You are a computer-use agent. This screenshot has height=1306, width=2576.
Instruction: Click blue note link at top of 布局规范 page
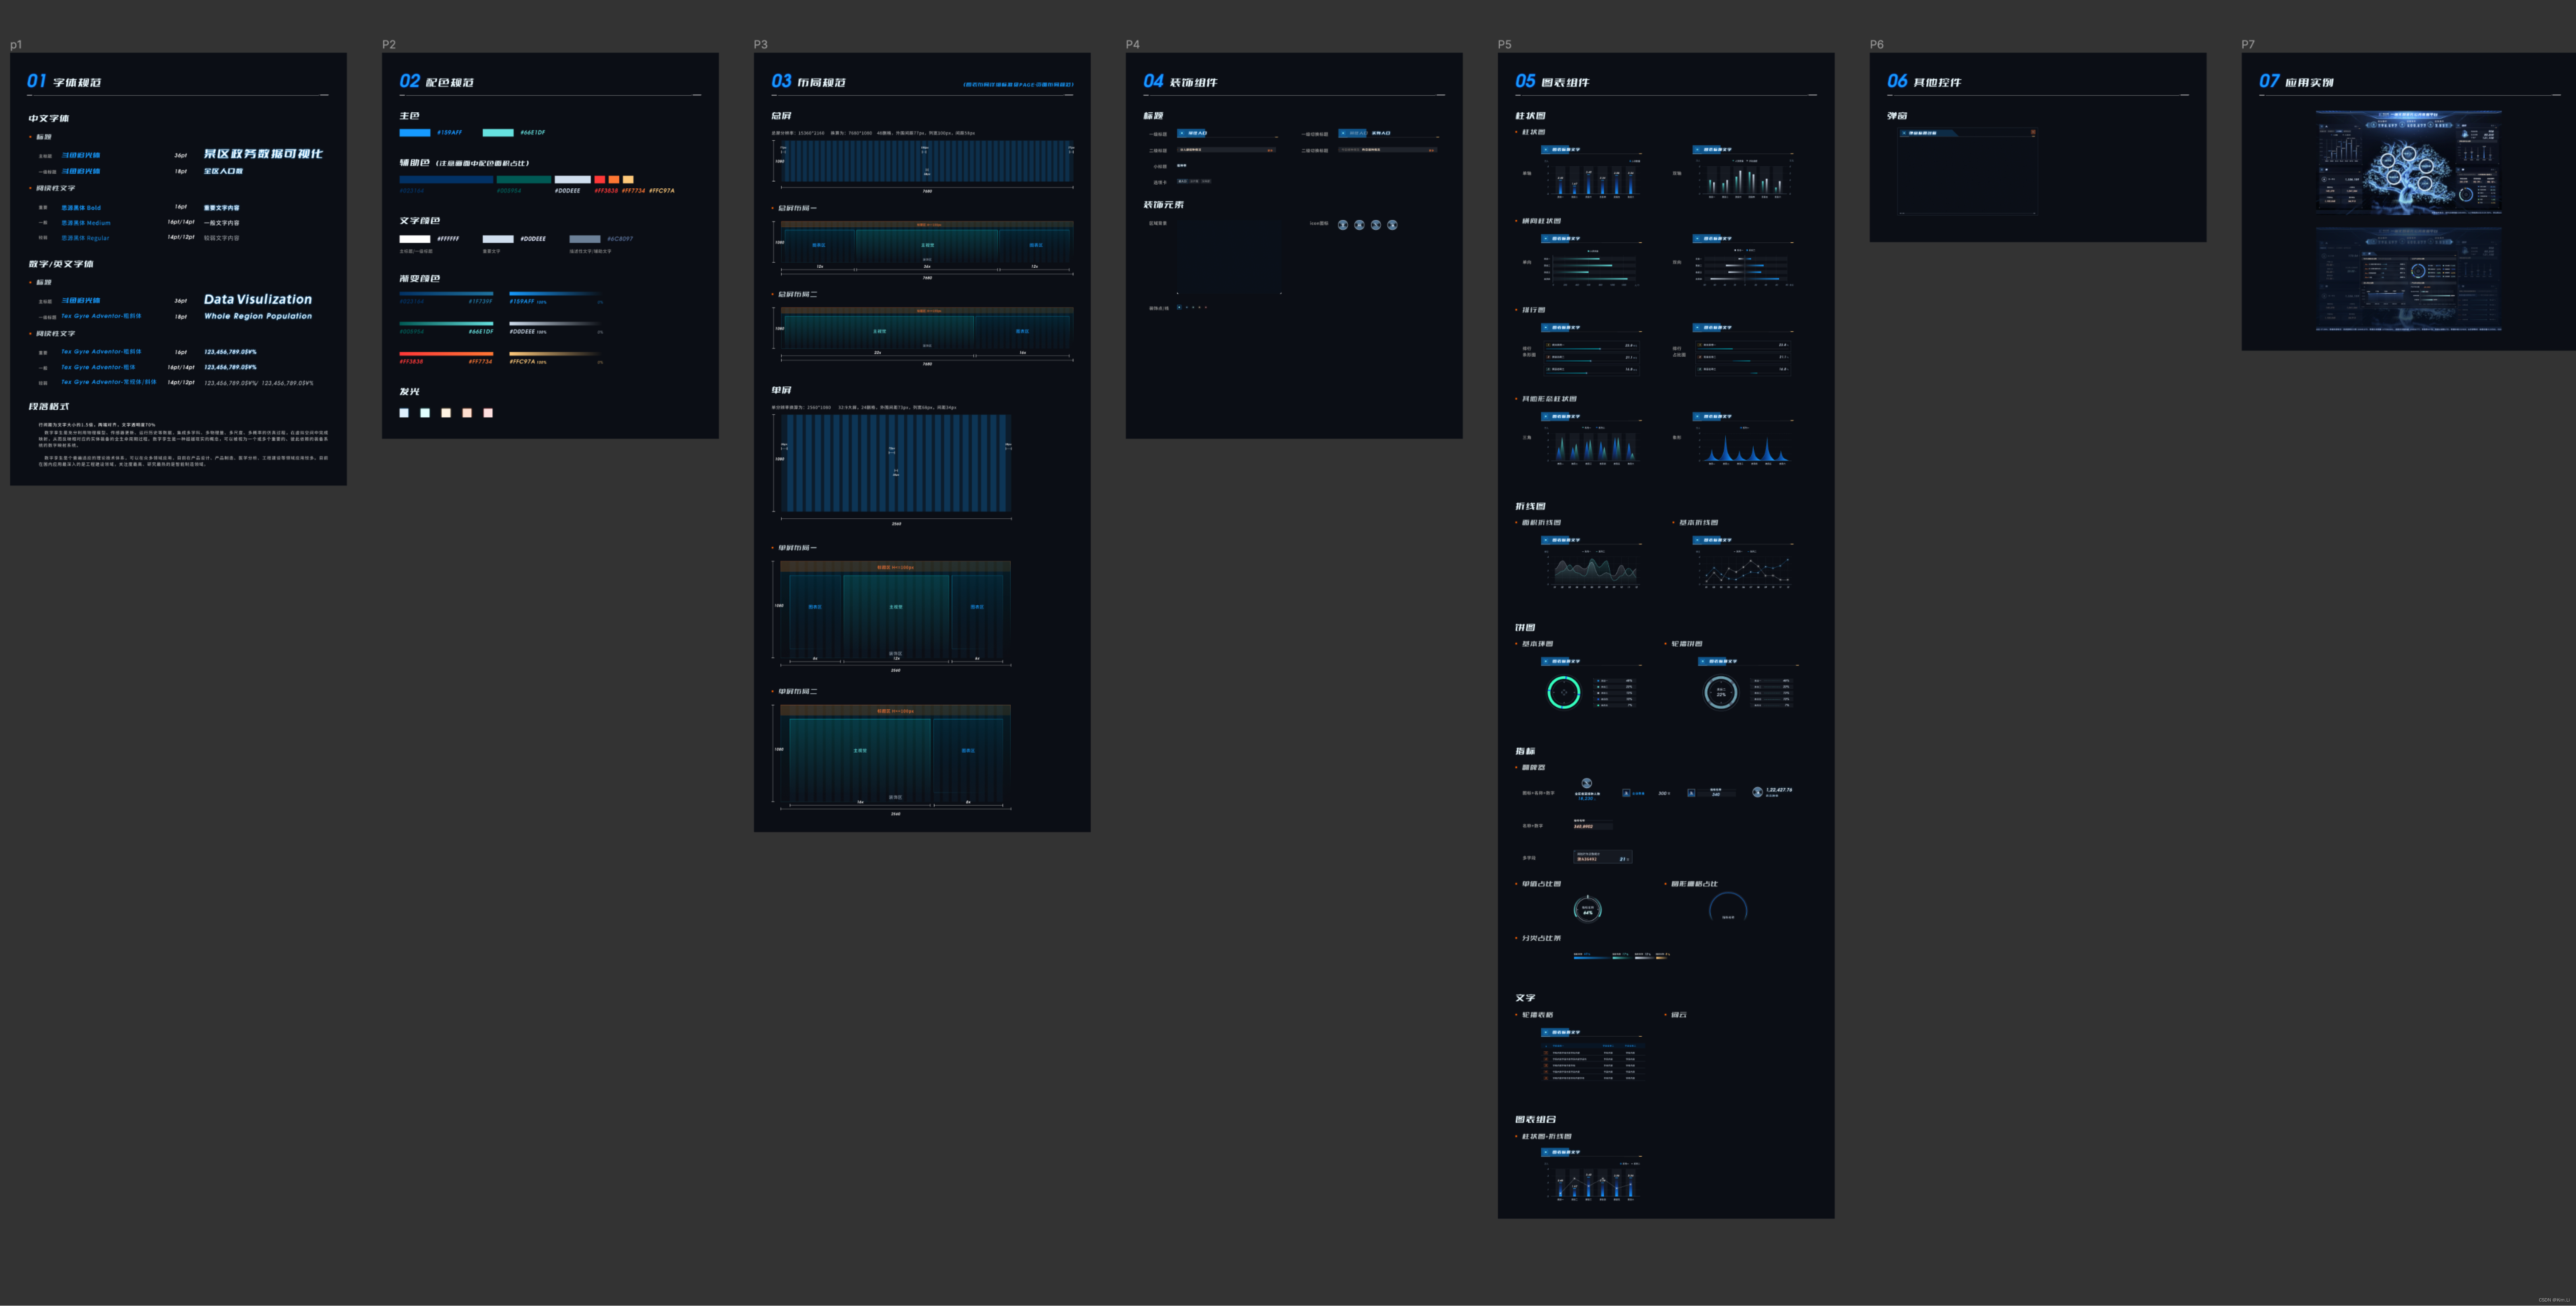(x=1017, y=85)
